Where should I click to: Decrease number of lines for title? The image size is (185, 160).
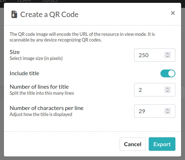[168, 91]
